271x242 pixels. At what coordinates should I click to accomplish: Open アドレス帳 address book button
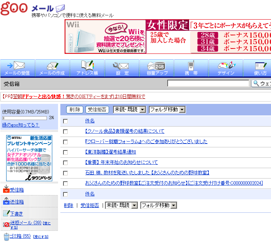click(87, 68)
